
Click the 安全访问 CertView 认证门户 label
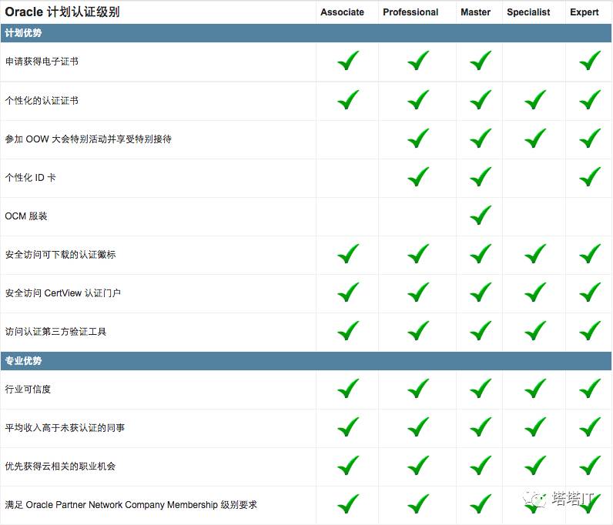(62, 293)
